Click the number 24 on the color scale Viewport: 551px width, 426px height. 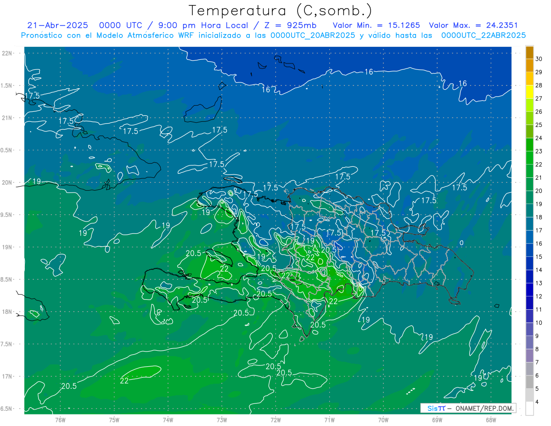click(539, 138)
